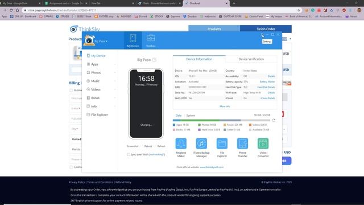Screen dimensions: 364x205
Task: Click the storage refresh icon
Action: point(274,120)
